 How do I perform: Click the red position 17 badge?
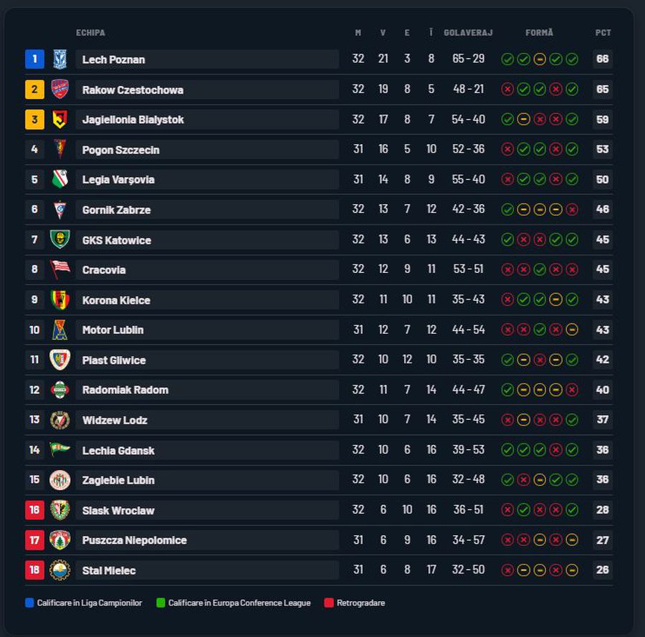click(x=34, y=540)
